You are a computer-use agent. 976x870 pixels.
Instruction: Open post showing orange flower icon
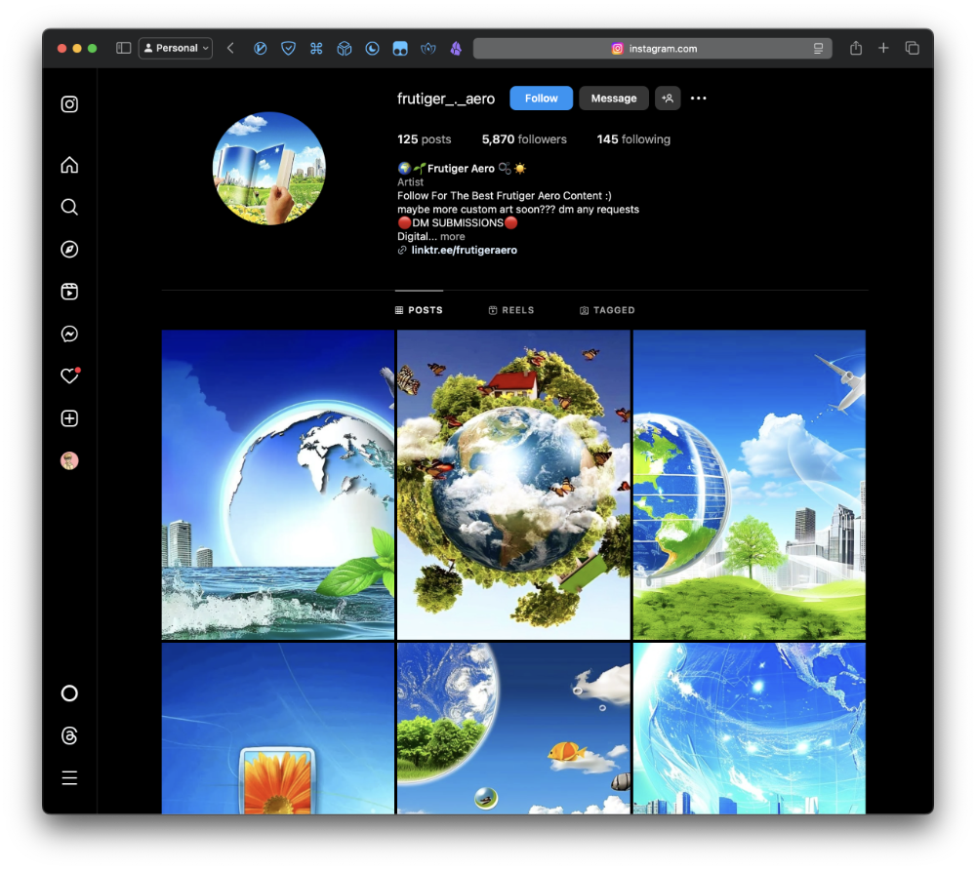pyautogui.click(x=277, y=729)
